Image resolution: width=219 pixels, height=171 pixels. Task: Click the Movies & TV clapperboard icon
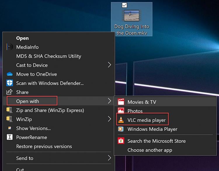click(x=121, y=102)
